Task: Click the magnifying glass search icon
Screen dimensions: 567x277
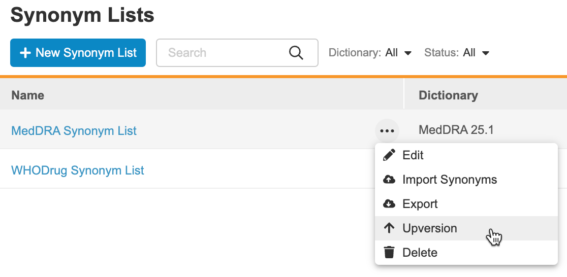Action: (296, 53)
